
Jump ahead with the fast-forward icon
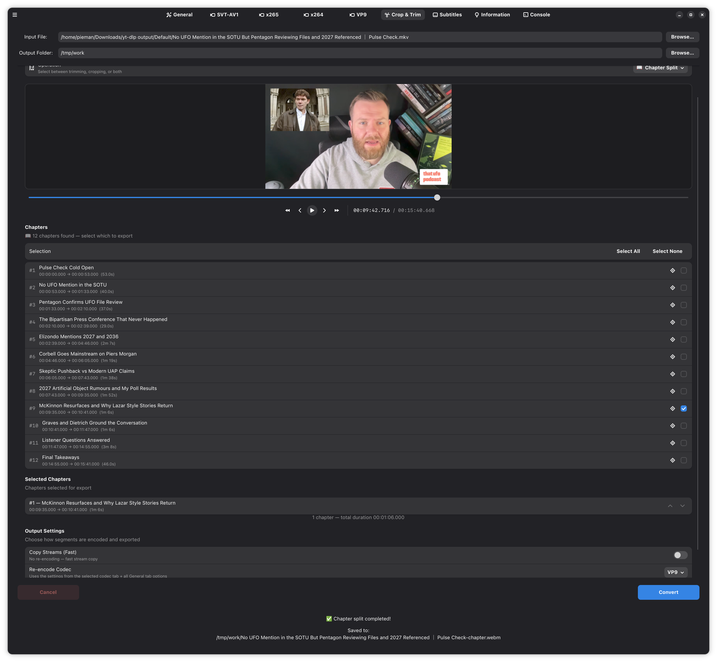pyautogui.click(x=336, y=211)
